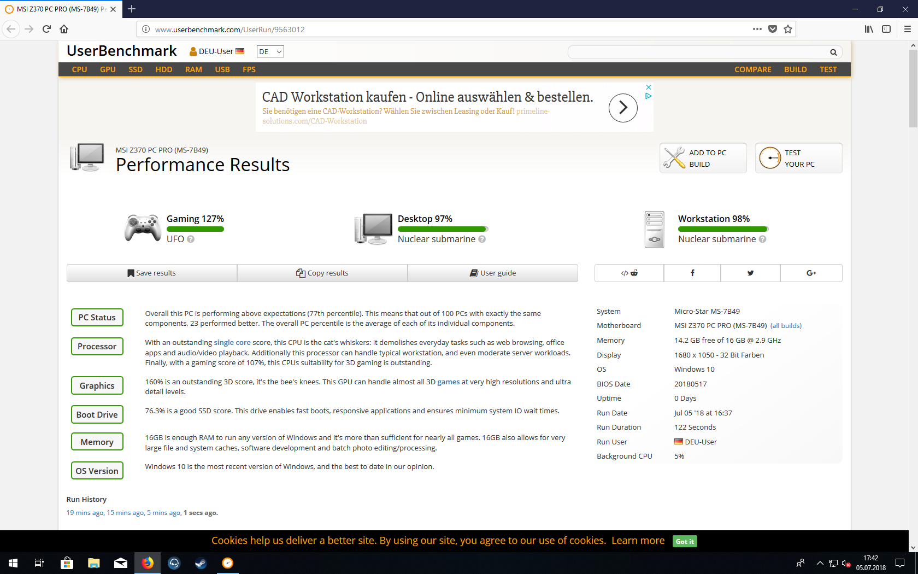Share results on Google Plus
918x574 pixels.
click(x=811, y=273)
